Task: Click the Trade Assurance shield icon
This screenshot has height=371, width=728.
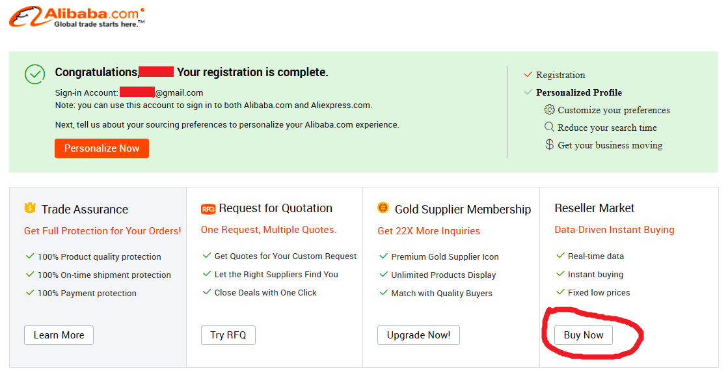Action: (30, 208)
